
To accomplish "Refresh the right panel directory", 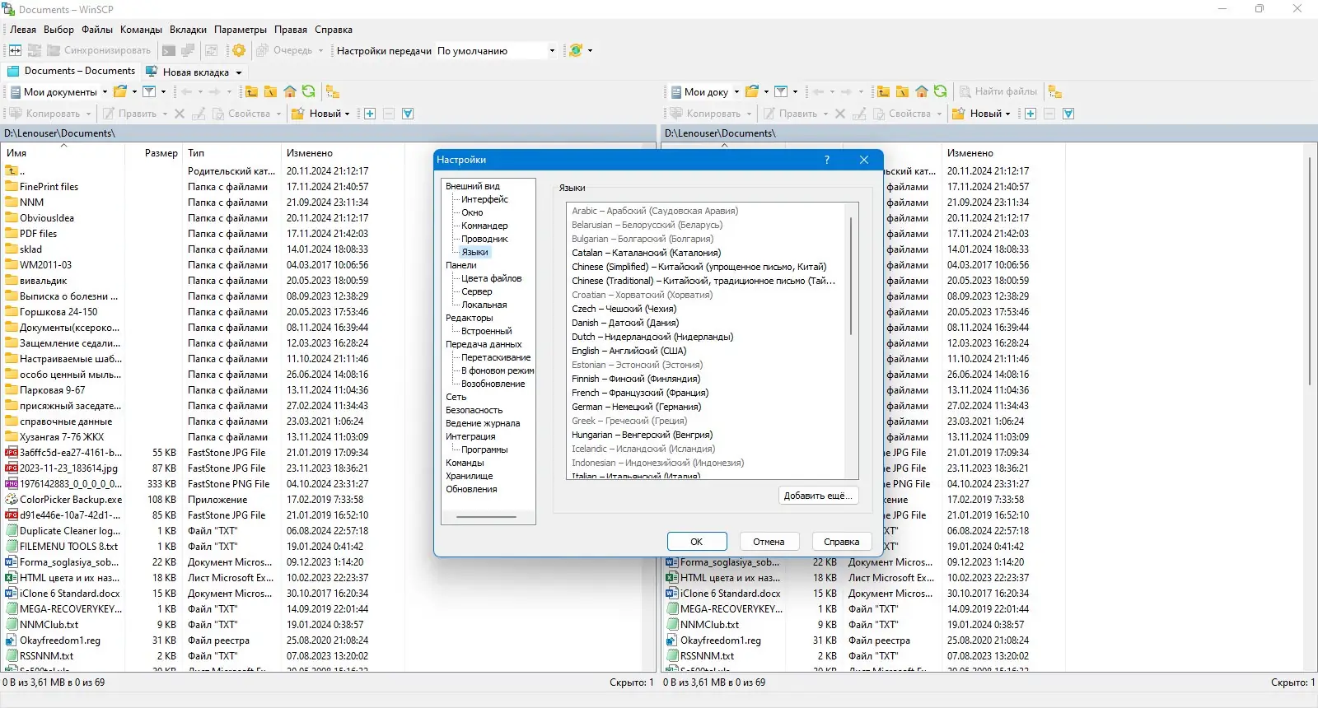I will pyautogui.click(x=940, y=91).
